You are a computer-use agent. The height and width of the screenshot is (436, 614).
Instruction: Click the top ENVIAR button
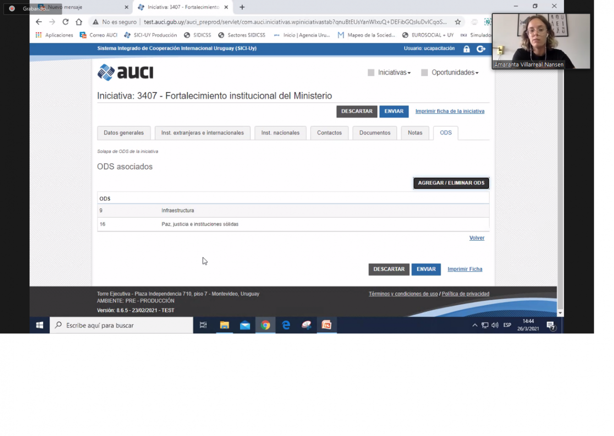click(x=394, y=112)
